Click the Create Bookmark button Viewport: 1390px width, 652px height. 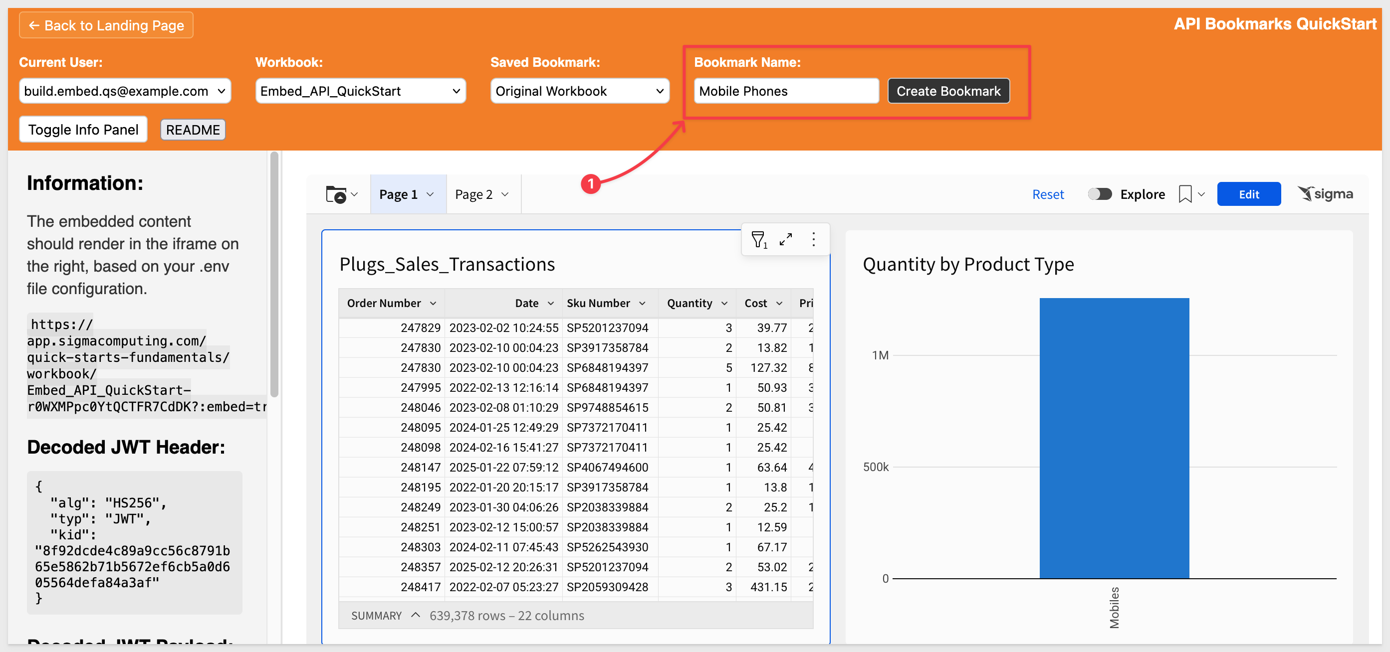coord(948,91)
